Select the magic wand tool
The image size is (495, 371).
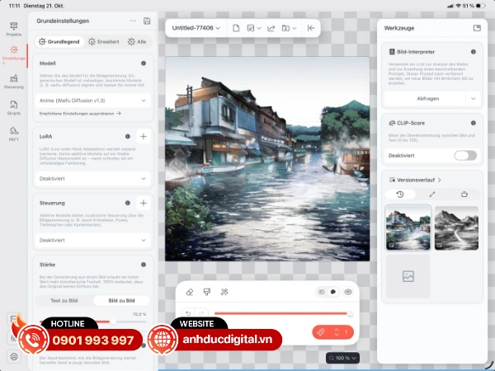224,292
